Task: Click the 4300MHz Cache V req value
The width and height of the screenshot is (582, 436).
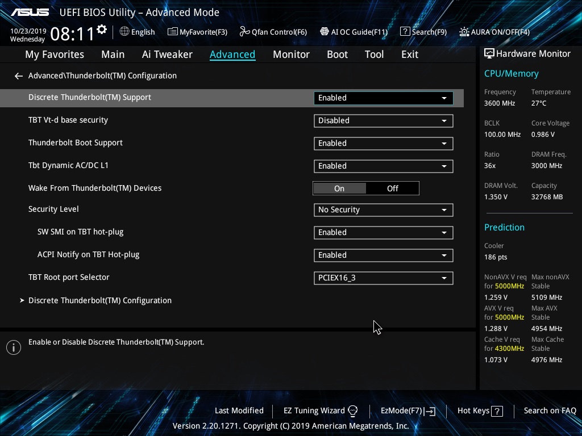Action: point(509,349)
